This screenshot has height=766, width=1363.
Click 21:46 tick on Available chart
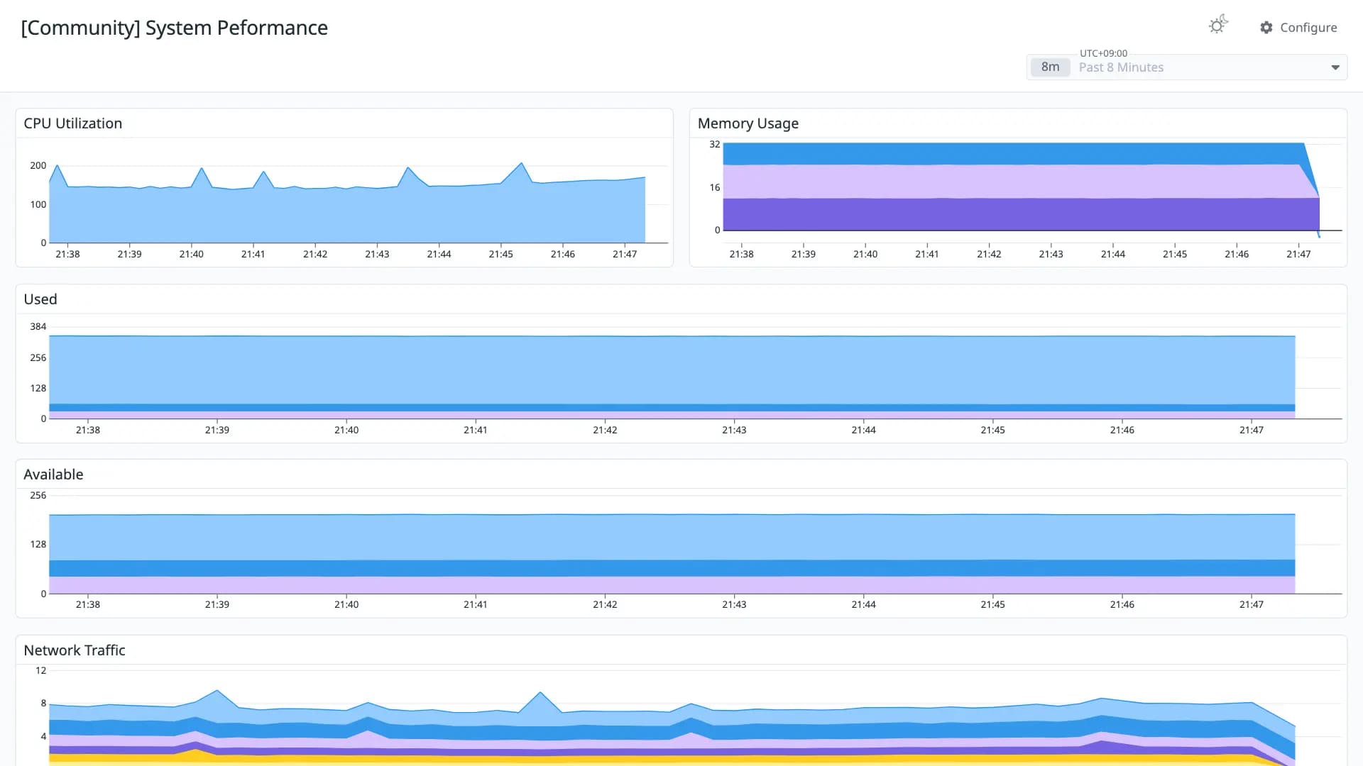click(x=1122, y=604)
